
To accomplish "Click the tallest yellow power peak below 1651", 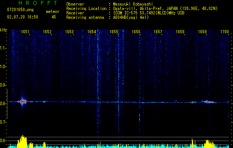I will pos(22,141).
